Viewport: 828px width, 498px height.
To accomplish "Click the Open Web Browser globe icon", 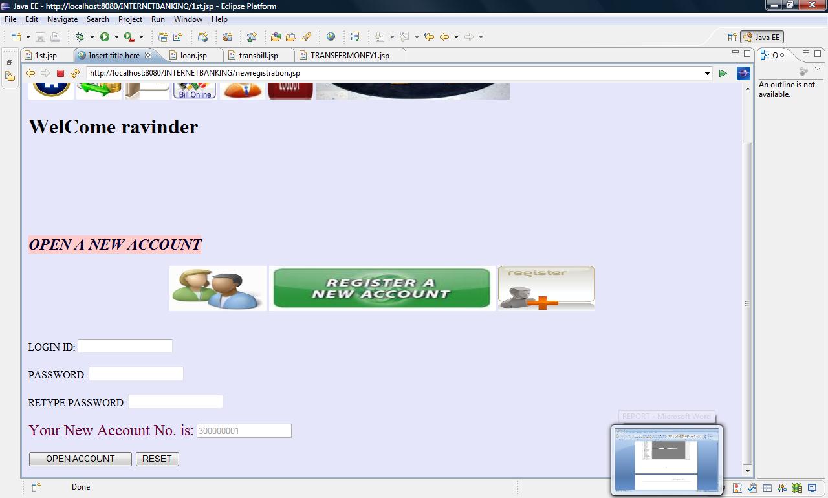I will [331, 37].
